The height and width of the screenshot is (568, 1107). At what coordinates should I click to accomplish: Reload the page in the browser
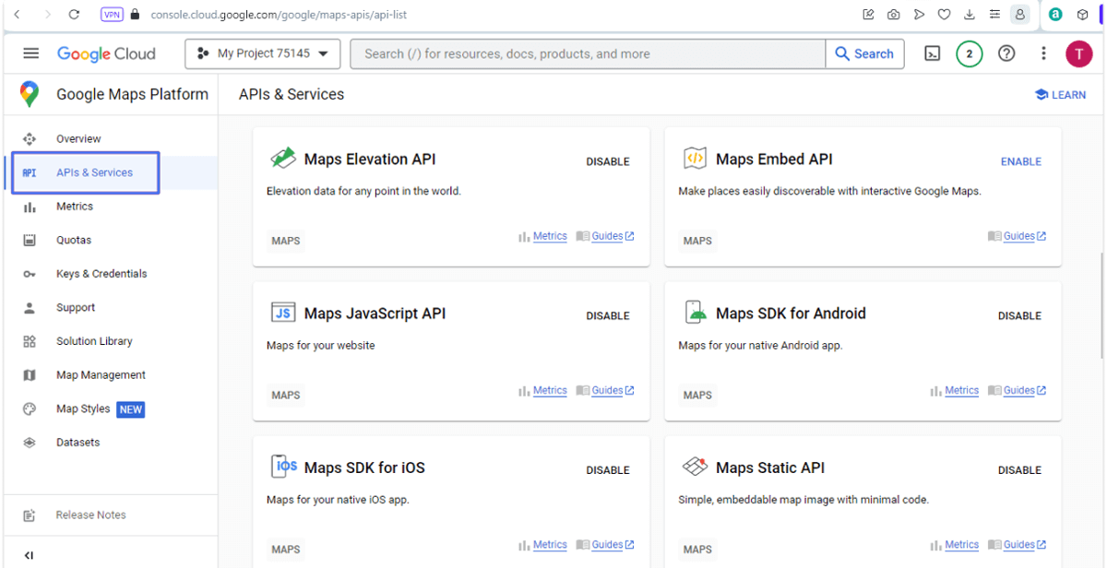point(75,15)
